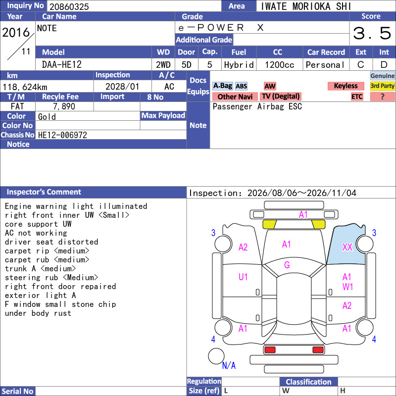Click the year 2016
Image resolution: width=396 pixels, height=396 pixels.
(x=16, y=33)
